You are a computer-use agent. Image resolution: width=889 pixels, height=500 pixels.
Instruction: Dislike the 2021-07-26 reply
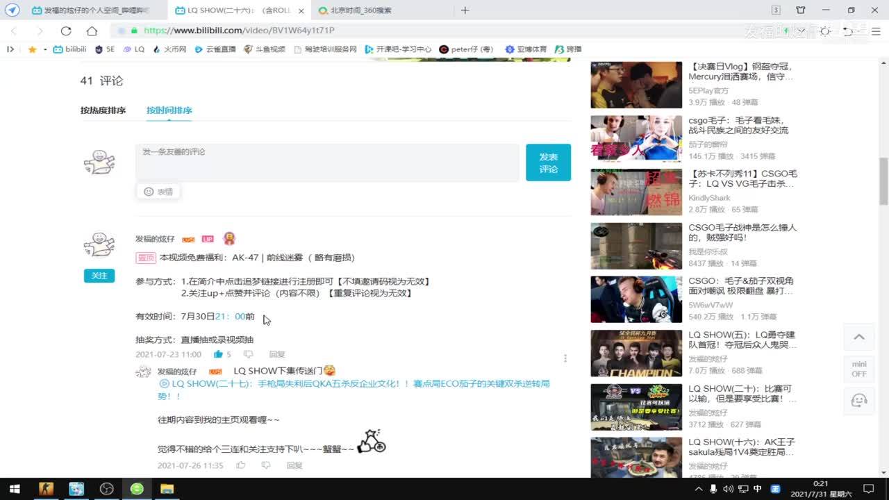(x=265, y=465)
